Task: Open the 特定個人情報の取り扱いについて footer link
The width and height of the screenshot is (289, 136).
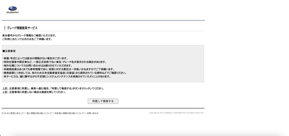Action: coord(69,113)
